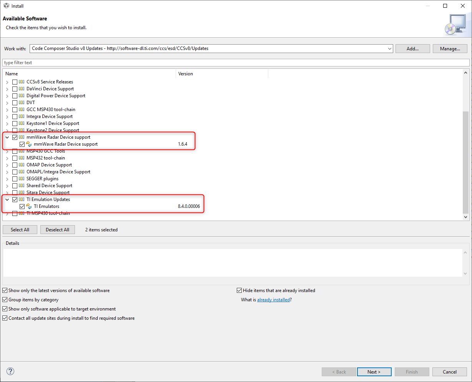Viewport: 472px width, 382px height.
Task: Click the category icon beside SEGGER plugins
Action: (x=22, y=179)
